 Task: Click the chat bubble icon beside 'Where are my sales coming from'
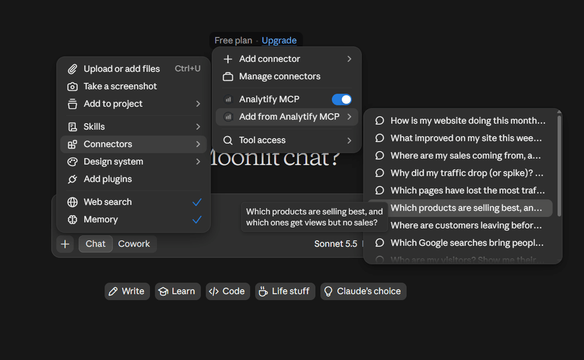pyautogui.click(x=379, y=155)
